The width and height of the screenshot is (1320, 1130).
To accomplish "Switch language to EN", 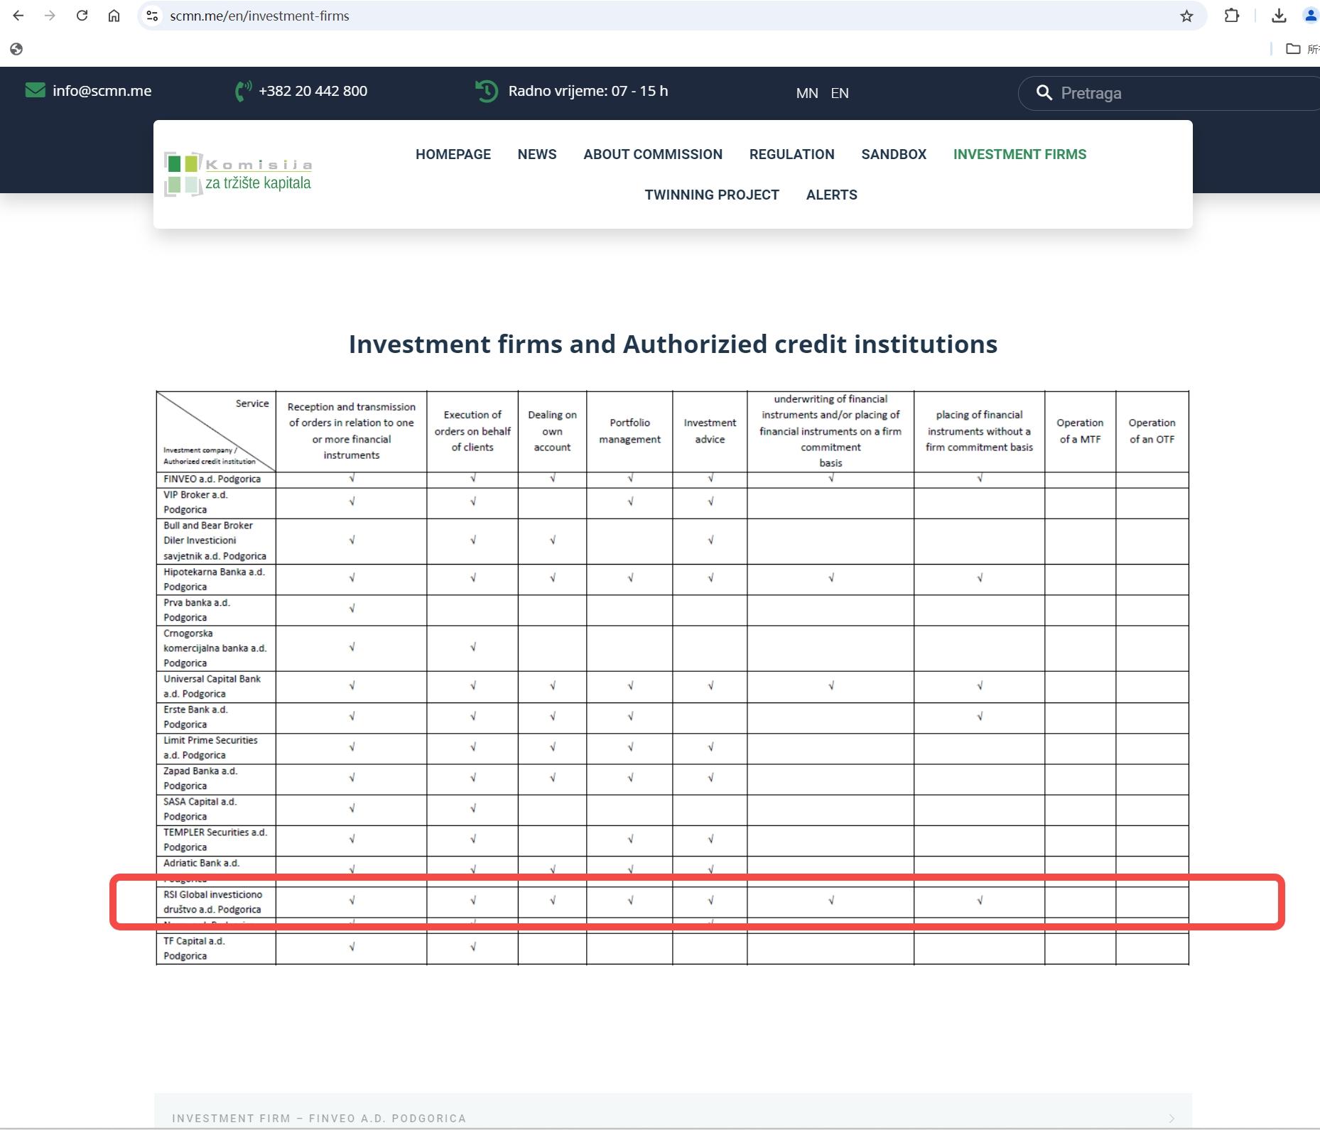I will coord(840,93).
